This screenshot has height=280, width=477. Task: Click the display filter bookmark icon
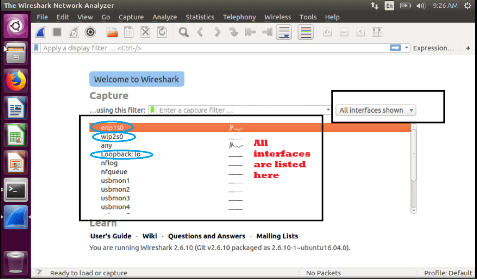pos(36,48)
